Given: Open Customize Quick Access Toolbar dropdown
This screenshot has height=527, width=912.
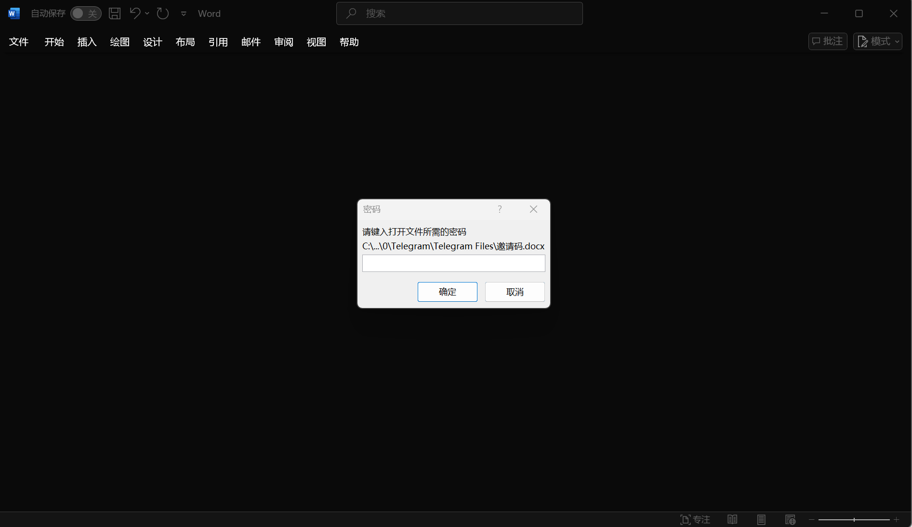Looking at the screenshot, I should click(184, 13).
